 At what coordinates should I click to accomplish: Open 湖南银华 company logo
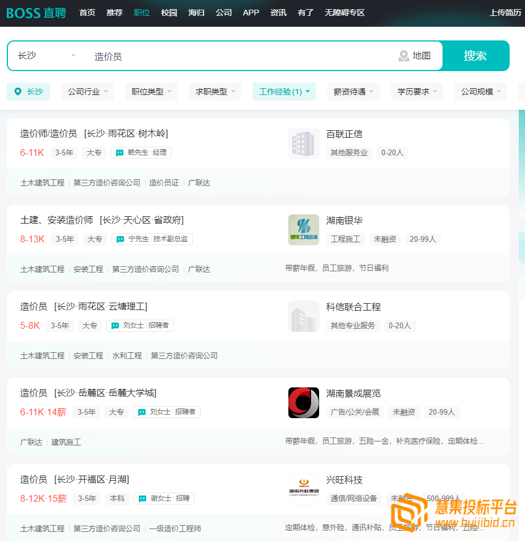[x=304, y=230]
